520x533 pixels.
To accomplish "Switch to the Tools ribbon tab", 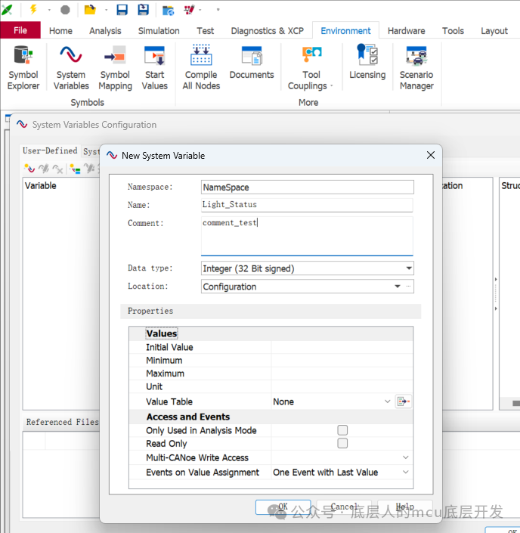I will 453,31.
